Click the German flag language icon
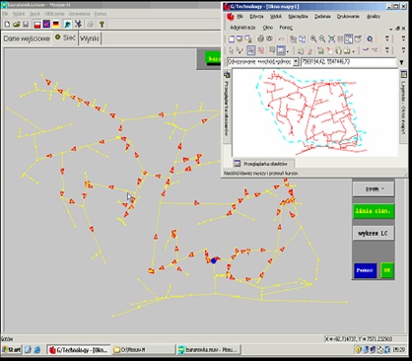This screenshot has height=361, width=412. click(56, 25)
